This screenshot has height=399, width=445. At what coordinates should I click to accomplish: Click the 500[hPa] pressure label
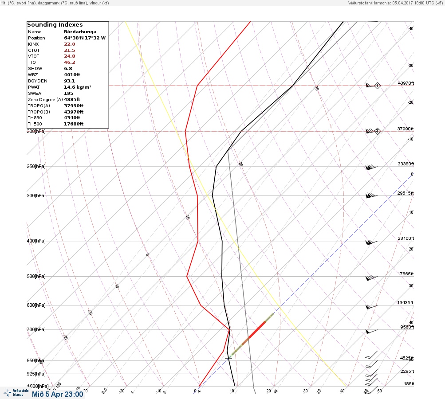coord(36,276)
